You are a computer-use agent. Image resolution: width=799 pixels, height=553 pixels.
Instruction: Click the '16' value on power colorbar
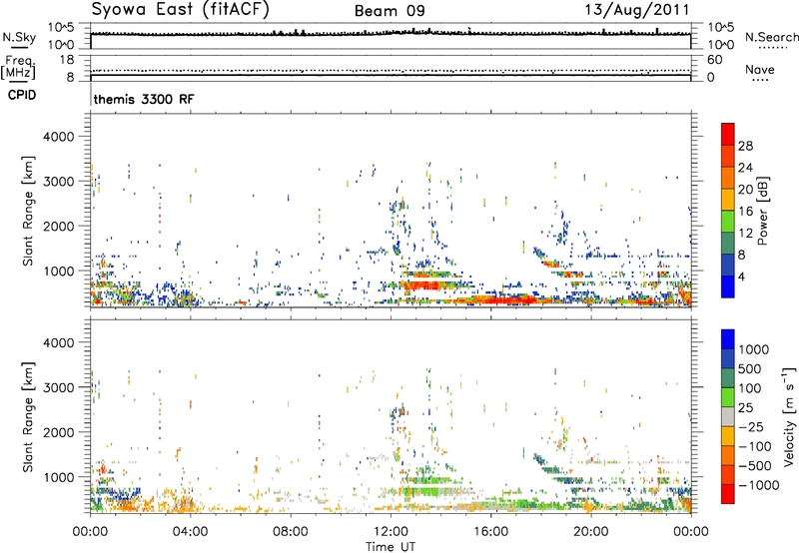tap(745, 212)
